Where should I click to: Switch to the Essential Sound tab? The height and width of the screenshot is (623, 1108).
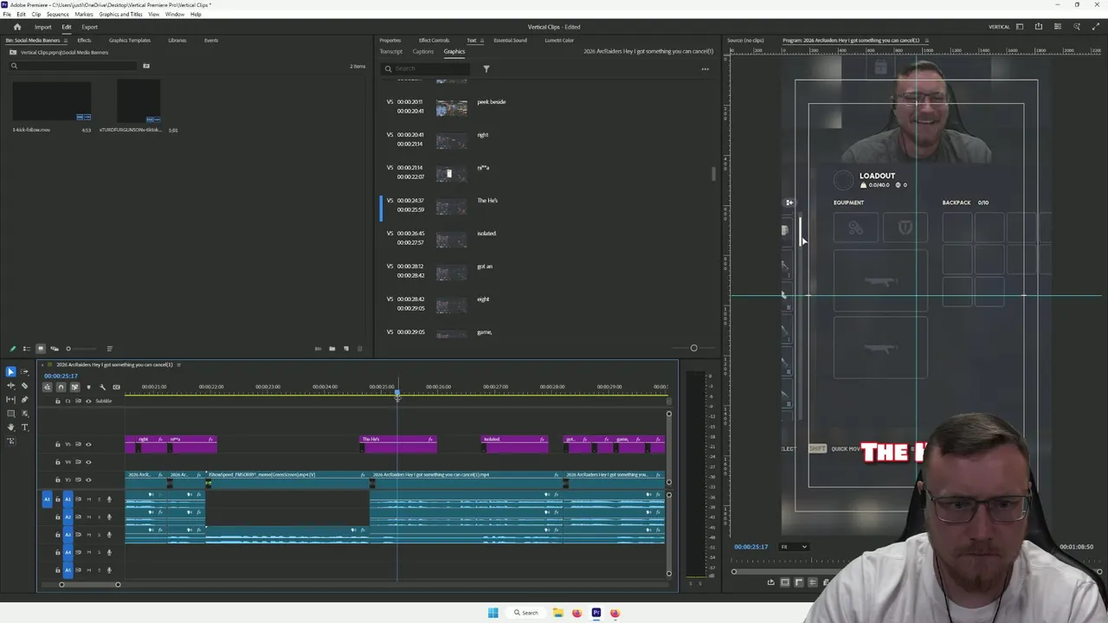coord(510,41)
